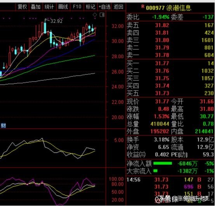Open the 统计 statistics tool
This screenshot has height=206, width=215.
coord(49,7)
